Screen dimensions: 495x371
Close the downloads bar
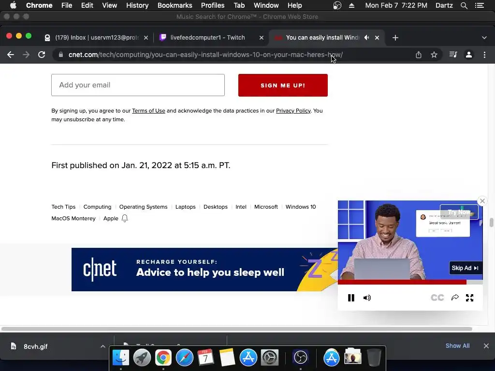click(x=486, y=346)
